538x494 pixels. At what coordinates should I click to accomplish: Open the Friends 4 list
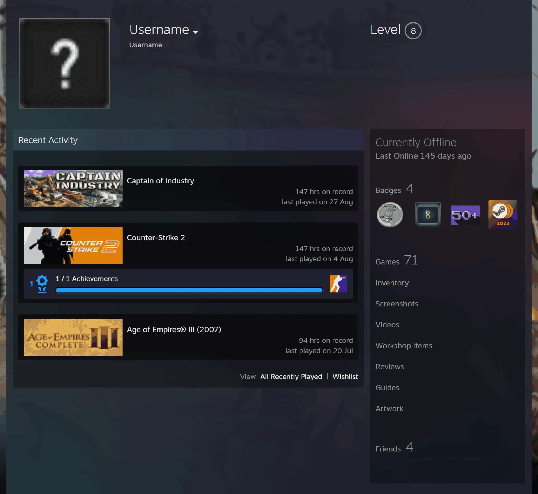394,448
